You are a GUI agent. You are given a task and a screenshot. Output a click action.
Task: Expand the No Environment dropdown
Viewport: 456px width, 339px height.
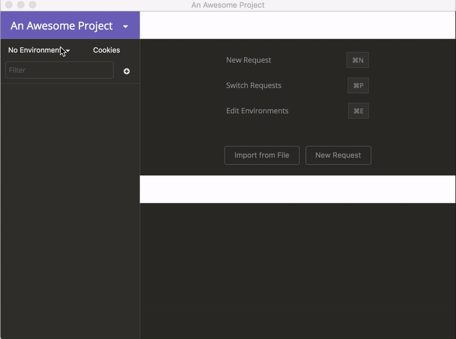tap(39, 50)
